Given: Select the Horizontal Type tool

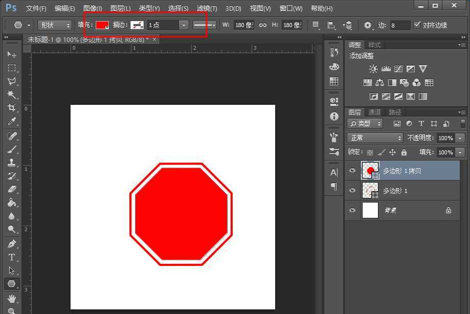Looking at the screenshot, I should pos(11,257).
